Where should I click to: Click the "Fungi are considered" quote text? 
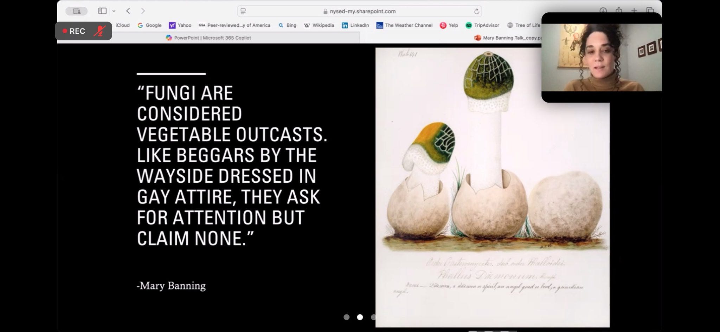click(x=232, y=165)
